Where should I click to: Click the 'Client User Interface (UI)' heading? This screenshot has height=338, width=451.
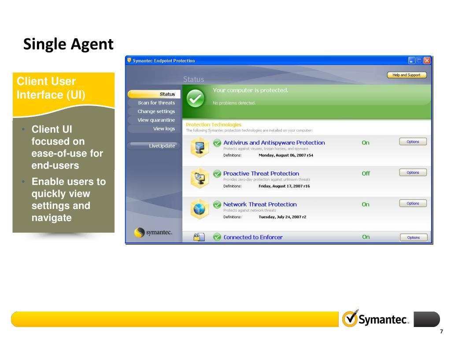pos(51,88)
